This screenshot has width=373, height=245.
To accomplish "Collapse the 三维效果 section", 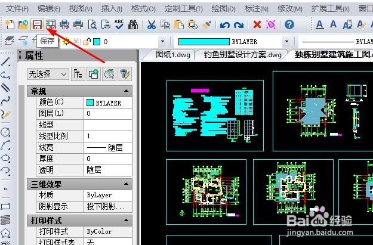I will pyautogui.click(x=127, y=184).
